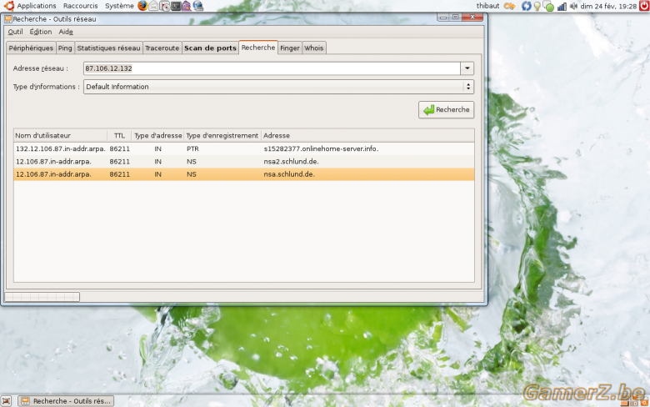Viewport: 650px width, 407px height.
Task: Click the light bulb tray icon
Action: (x=537, y=6)
